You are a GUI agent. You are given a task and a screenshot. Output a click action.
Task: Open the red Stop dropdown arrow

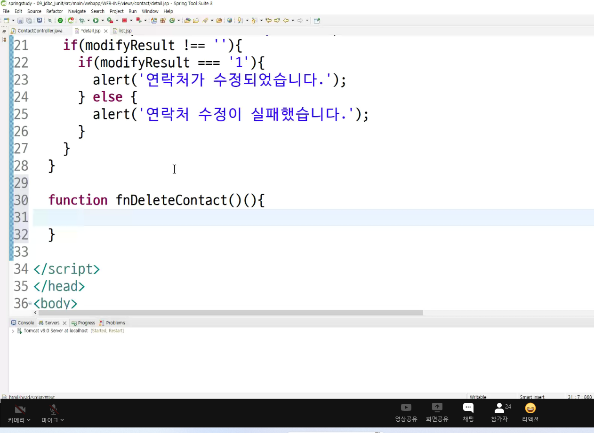point(131,21)
